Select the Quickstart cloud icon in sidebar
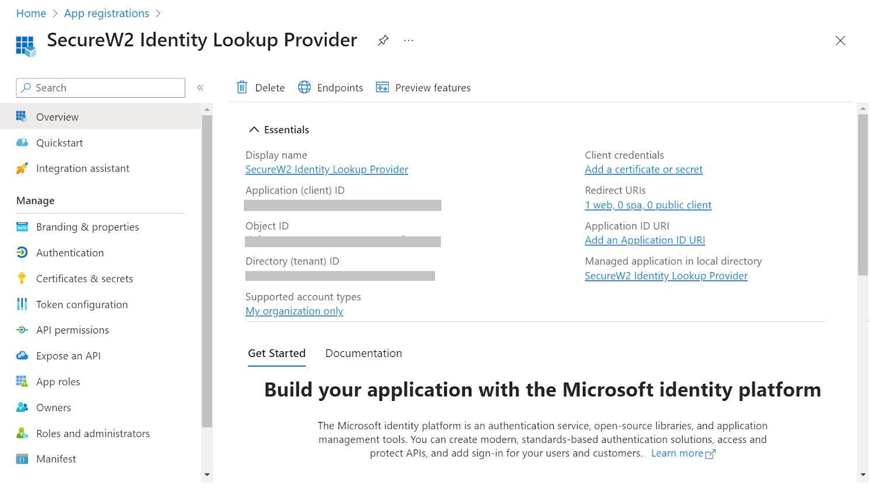Image resolution: width=870 pixels, height=484 pixels. pyautogui.click(x=22, y=143)
